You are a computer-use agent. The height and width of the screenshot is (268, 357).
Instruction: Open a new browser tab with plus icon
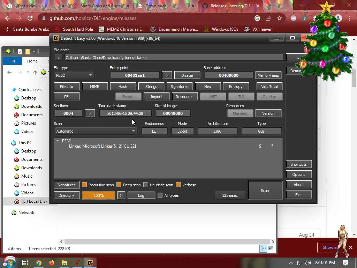click(271, 6)
